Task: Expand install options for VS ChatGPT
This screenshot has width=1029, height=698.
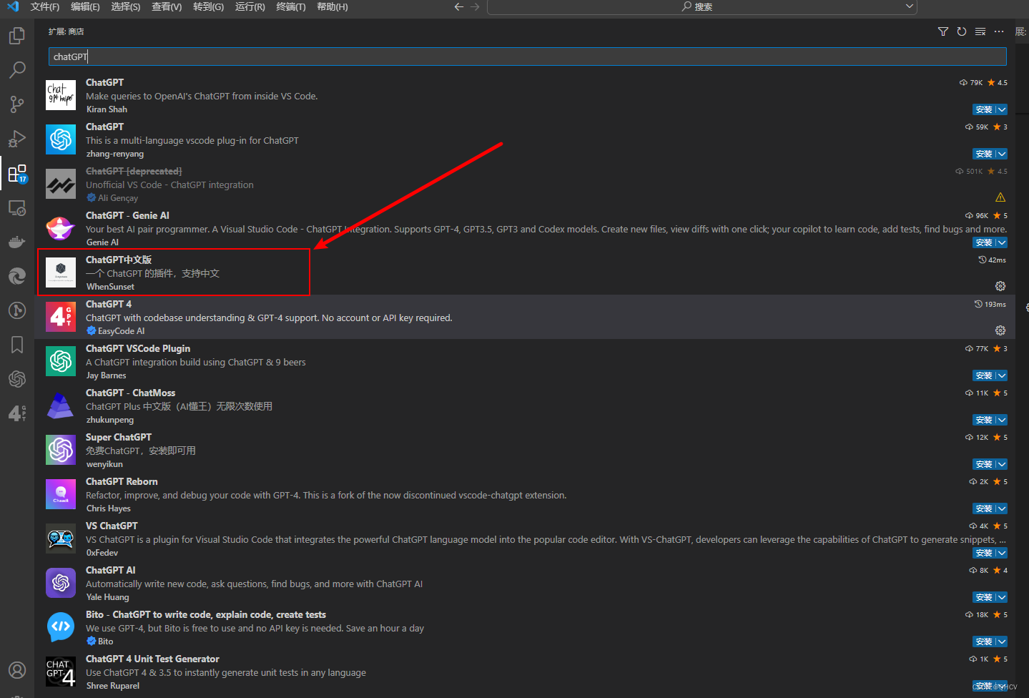Action: click(x=1001, y=553)
